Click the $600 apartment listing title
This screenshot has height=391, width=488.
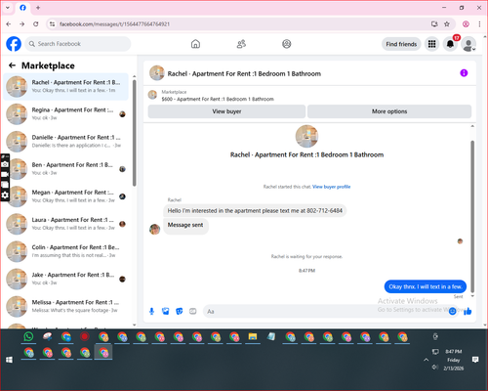(x=218, y=99)
